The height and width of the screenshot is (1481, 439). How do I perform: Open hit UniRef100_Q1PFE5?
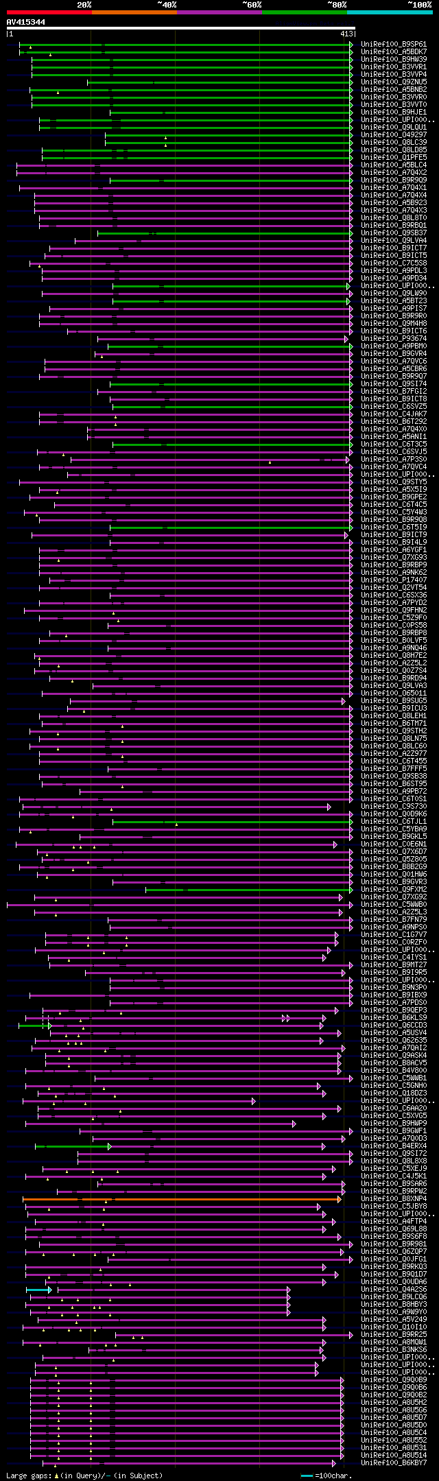click(x=394, y=158)
